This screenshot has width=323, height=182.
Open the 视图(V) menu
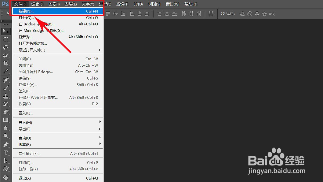coord(154,4)
